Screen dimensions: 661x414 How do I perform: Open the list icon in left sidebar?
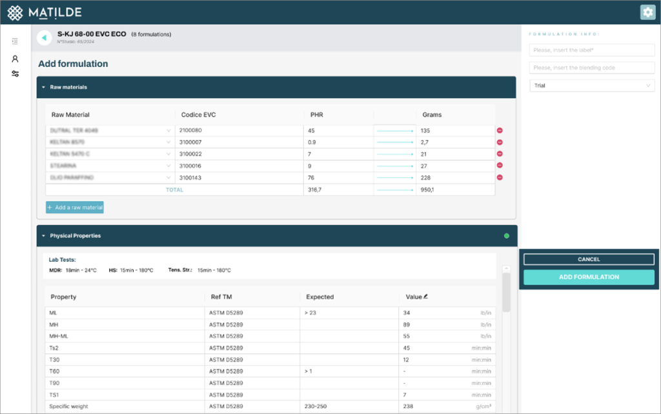coord(15,41)
